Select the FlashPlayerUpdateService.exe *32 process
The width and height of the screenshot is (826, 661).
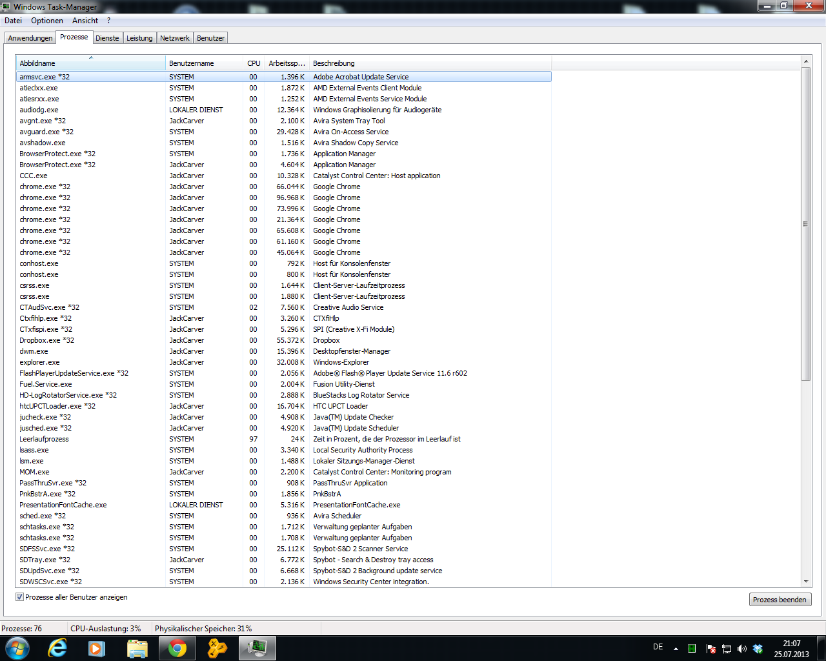(284, 373)
